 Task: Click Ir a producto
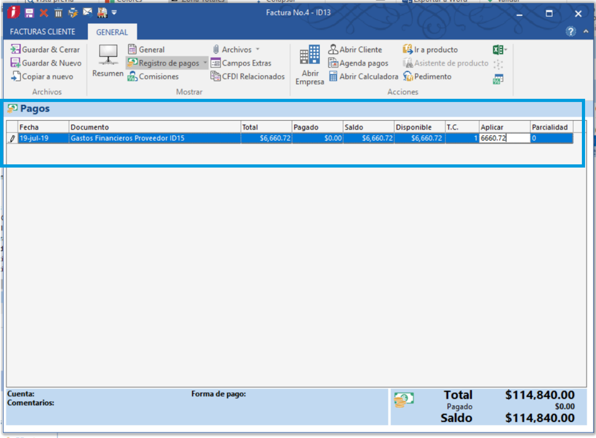[430, 50]
